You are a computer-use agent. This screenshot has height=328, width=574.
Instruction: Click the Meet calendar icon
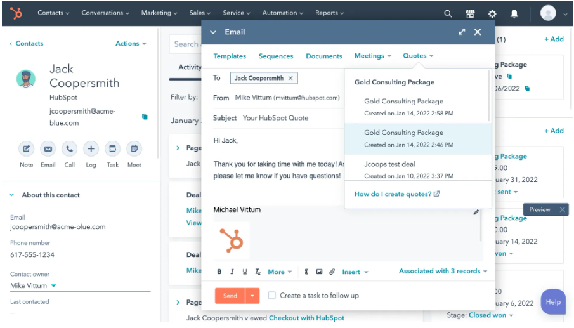tap(134, 148)
